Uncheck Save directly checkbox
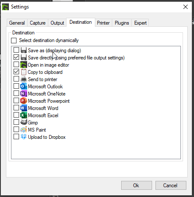Image resolution: width=194 pixels, height=197 pixels. pos(16,57)
